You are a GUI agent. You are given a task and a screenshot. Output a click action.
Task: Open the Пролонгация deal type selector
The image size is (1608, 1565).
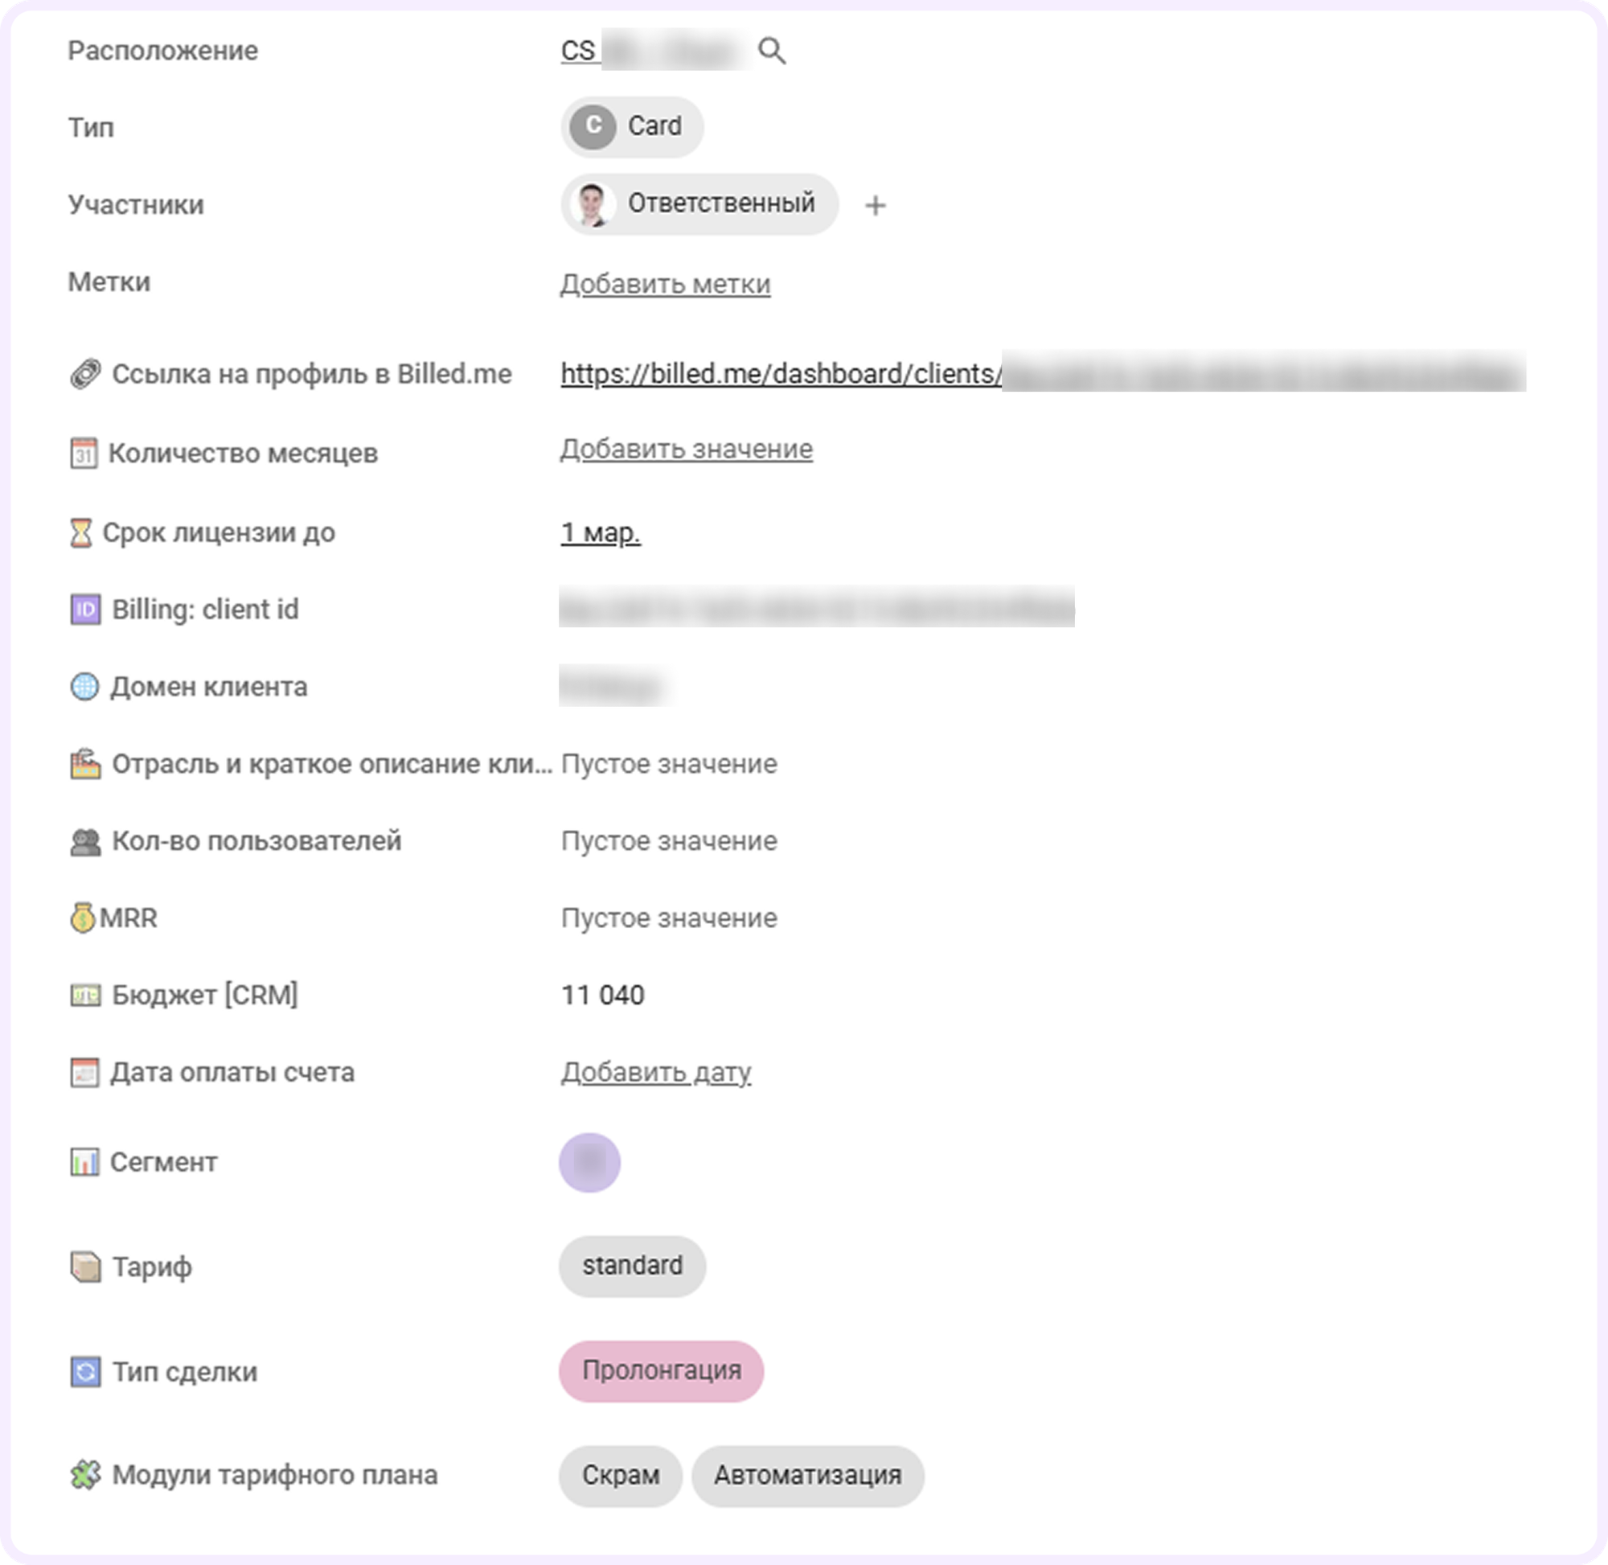661,1371
